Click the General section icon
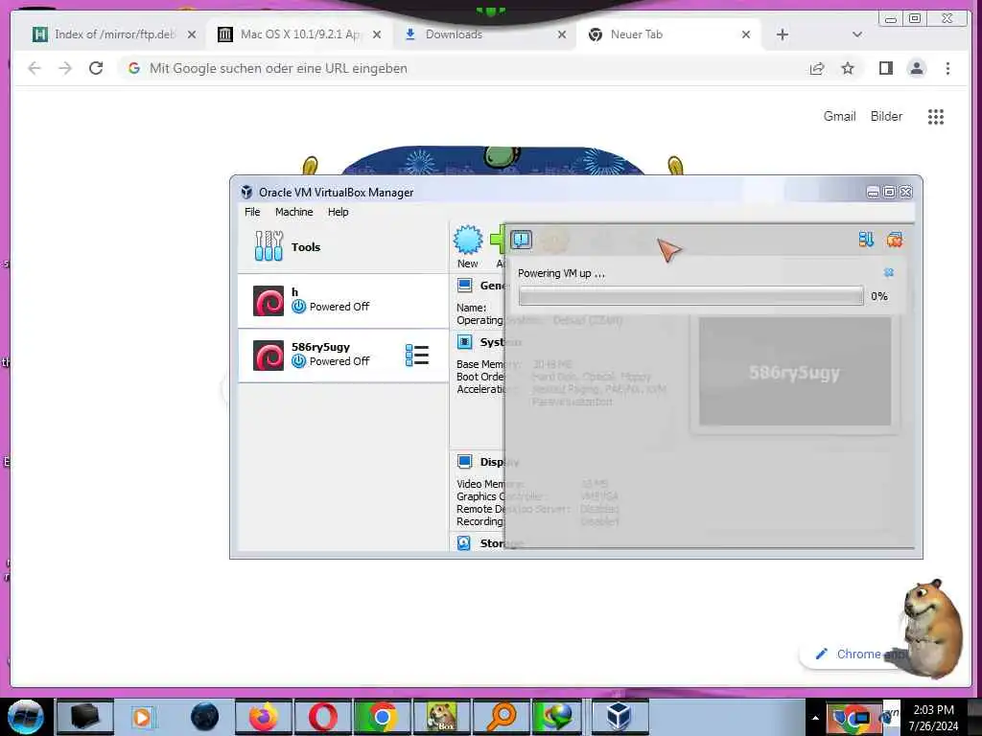Image resolution: width=982 pixels, height=736 pixels. pyautogui.click(x=464, y=286)
